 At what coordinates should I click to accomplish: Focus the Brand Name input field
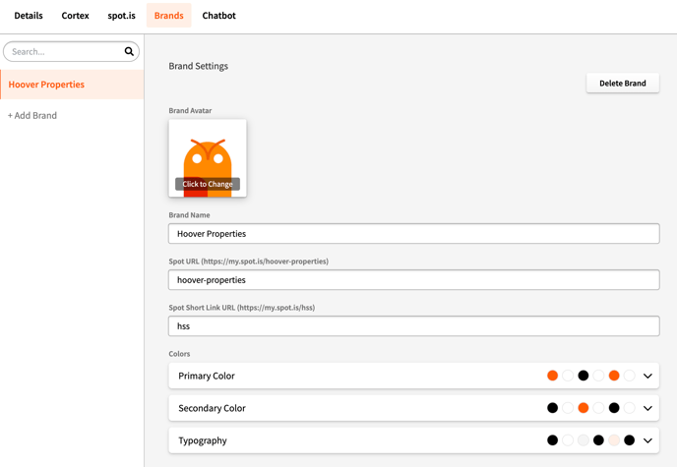pyautogui.click(x=413, y=234)
